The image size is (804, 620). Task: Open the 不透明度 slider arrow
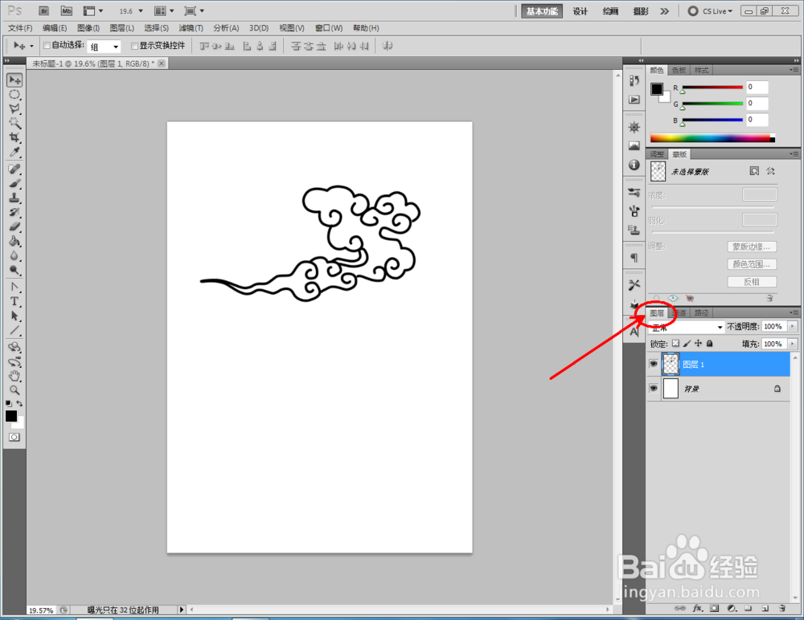(793, 326)
